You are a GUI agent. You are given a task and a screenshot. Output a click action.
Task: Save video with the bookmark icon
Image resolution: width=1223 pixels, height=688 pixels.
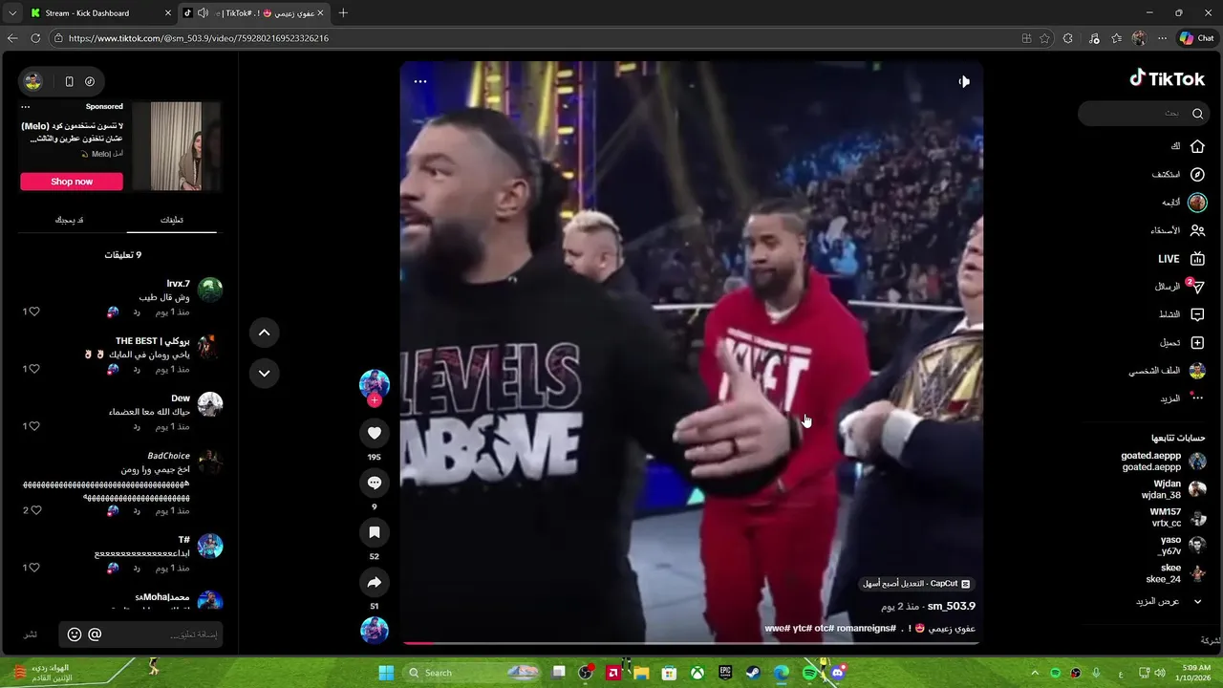click(374, 532)
